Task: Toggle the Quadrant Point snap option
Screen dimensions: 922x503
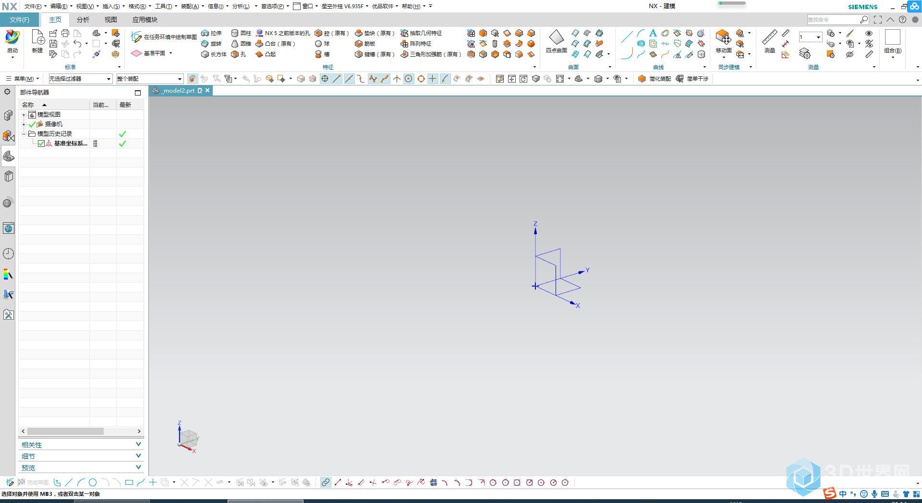Action: (x=421, y=79)
